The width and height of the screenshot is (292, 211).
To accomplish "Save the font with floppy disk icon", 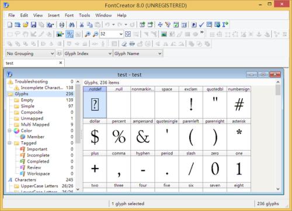I will click(x=33, y=24).
